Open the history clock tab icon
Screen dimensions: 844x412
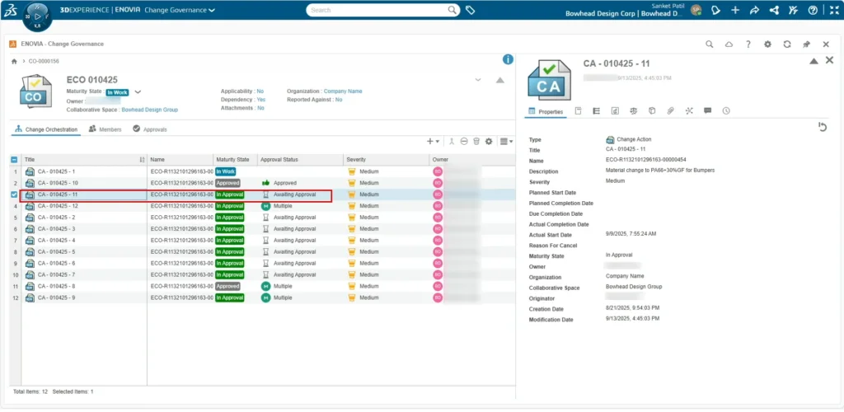pyautogui.click(x=726, y=110)
